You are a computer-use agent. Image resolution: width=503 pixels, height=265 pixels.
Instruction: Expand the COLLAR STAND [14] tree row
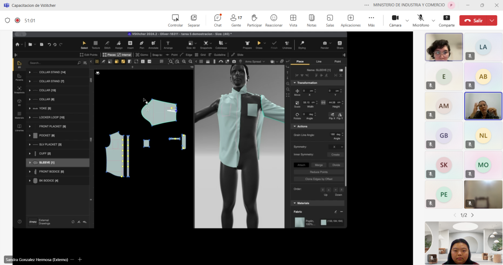point(30,72)
